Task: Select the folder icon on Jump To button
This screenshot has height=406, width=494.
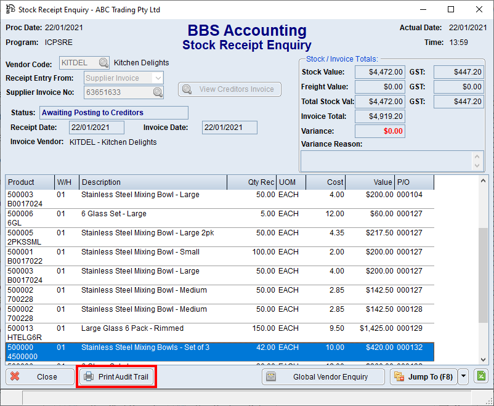Action: click(x=399, y=376)
